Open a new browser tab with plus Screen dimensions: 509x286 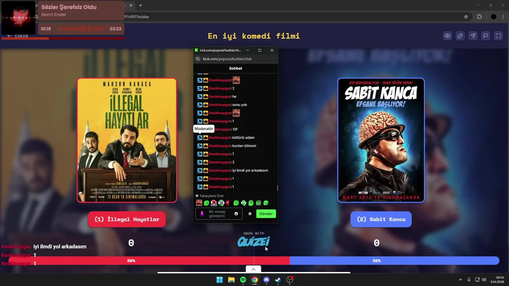point(140,5)
